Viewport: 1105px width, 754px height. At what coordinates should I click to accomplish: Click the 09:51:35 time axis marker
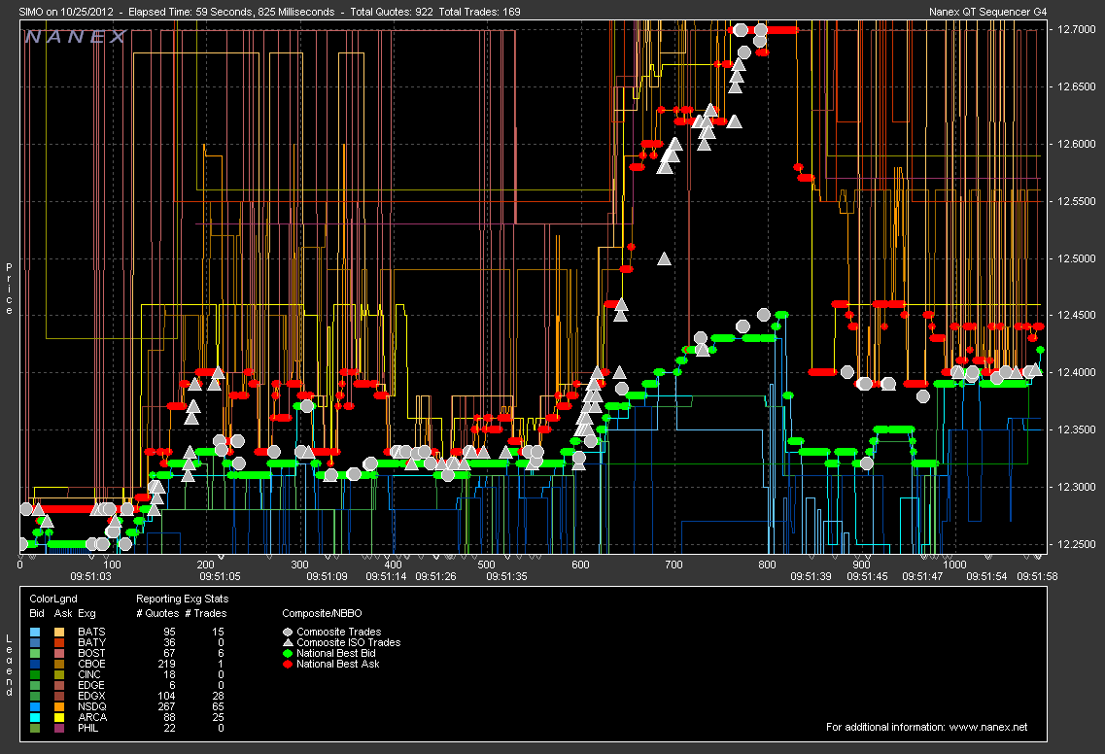point(506,576)
